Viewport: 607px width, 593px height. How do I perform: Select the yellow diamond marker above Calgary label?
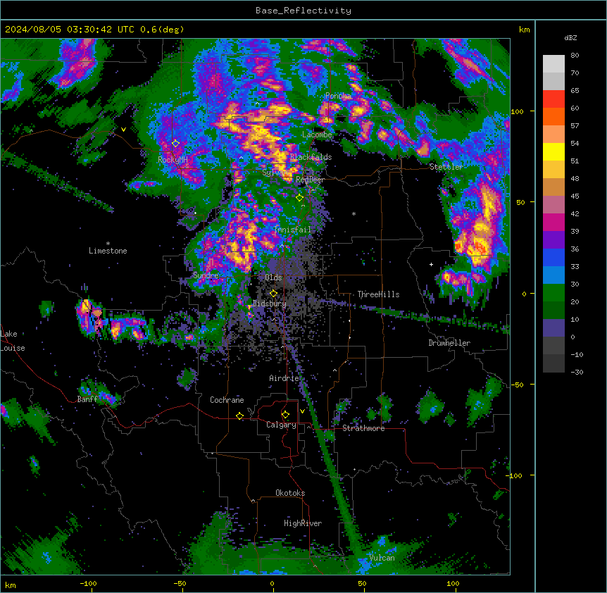tap(285, 415)
